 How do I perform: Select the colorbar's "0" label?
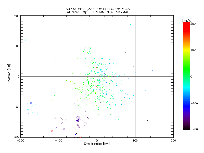click(x=191, y=76)
